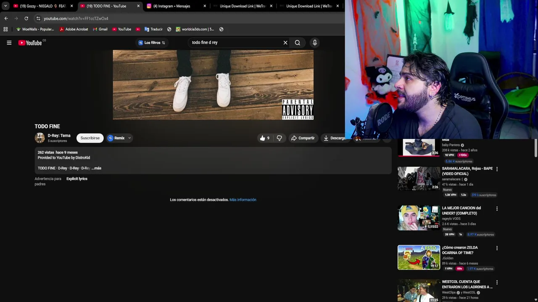Open the SARAMALACARA BAPE video thumbnail
The image size is (538, 302).
[419, 179]
